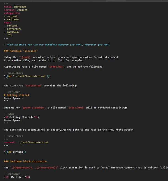The height and width of the screenshot is (181, 168).
Task: Click the '- HTML' tag entry
Action: point(9,35)
